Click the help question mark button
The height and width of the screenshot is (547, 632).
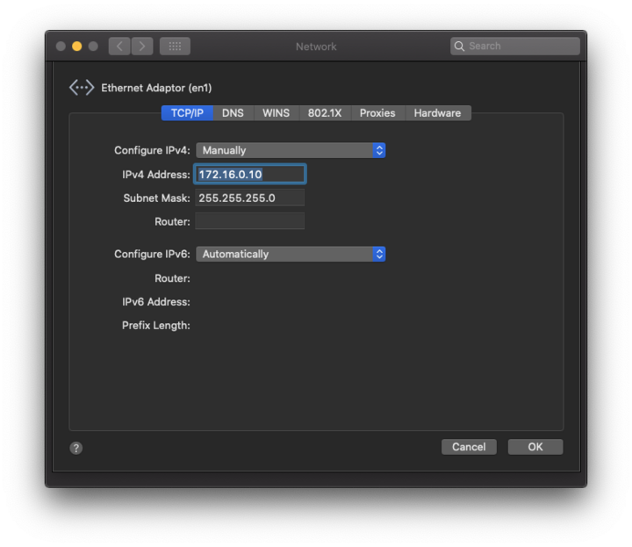click(76, 448)
